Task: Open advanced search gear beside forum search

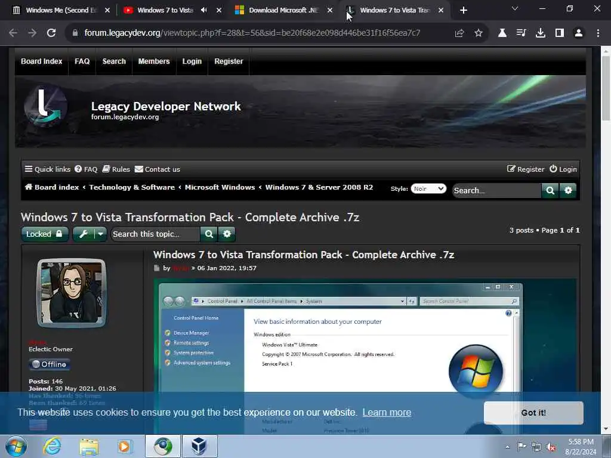Action: (x=568, y=190)
